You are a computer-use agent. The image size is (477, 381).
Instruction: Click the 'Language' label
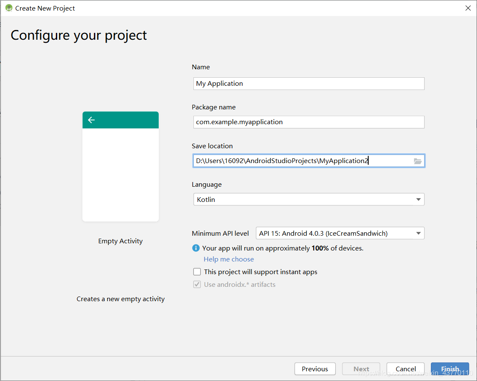coord(207,185)
